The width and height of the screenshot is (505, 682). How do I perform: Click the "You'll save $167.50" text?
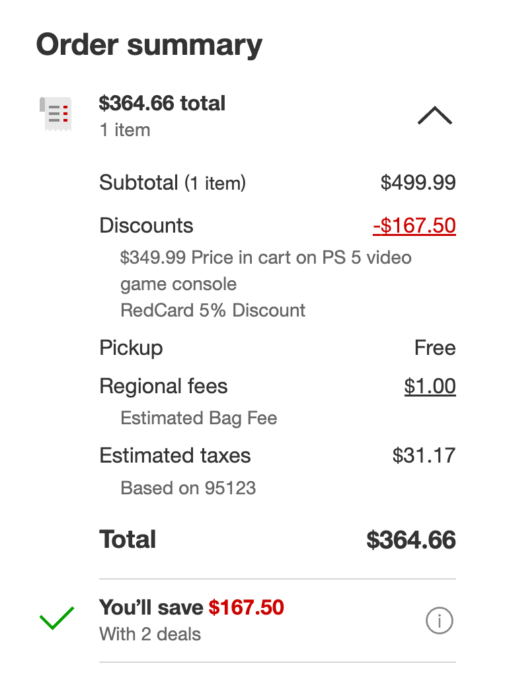pyautogui.click(x=191, y=607)
